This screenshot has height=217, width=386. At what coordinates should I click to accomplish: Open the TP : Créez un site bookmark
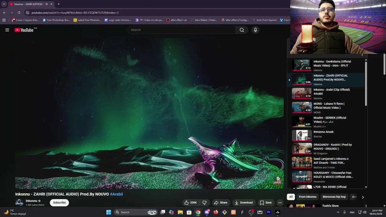click(x=149, y=20)
